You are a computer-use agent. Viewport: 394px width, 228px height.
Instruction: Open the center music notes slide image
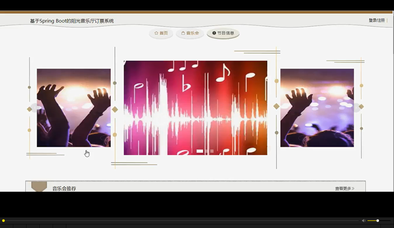(x=195, y=108)
